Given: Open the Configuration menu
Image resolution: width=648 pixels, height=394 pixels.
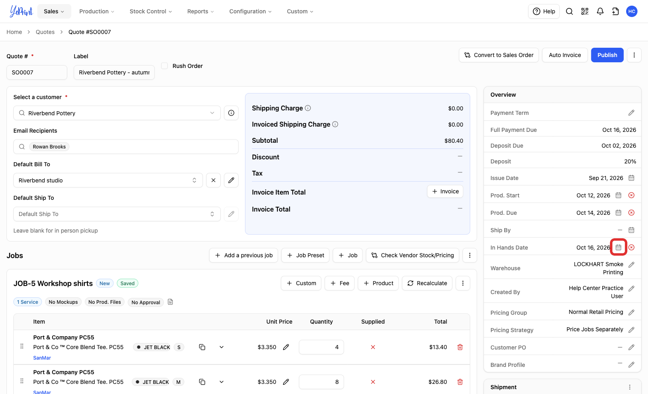Looking at the screenshot, I should 250,11.
